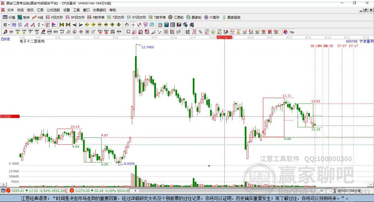
Task: Open the 文件 menu
Action: point(11,10)
